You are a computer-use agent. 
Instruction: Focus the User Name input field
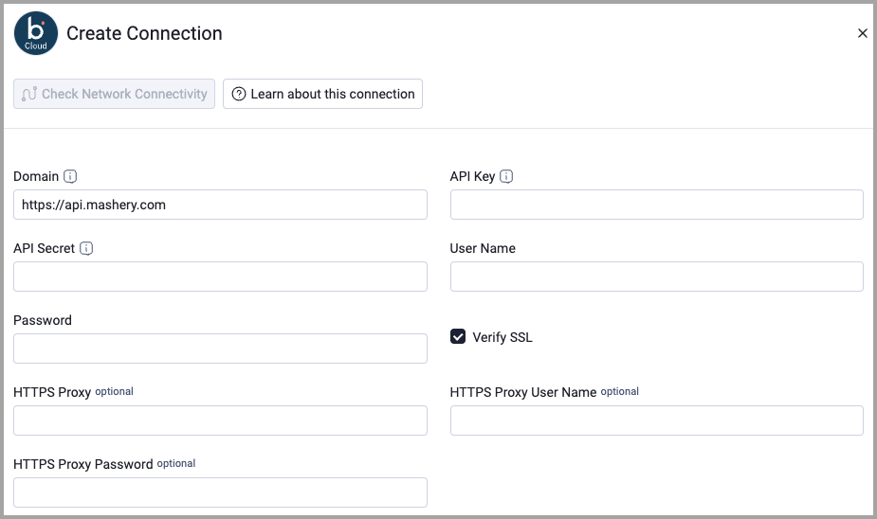(657, 277)
